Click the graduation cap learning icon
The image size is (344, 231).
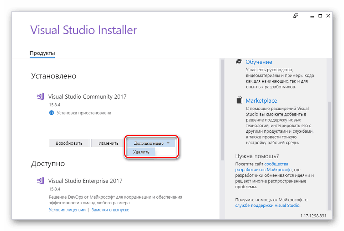point(239,62)
